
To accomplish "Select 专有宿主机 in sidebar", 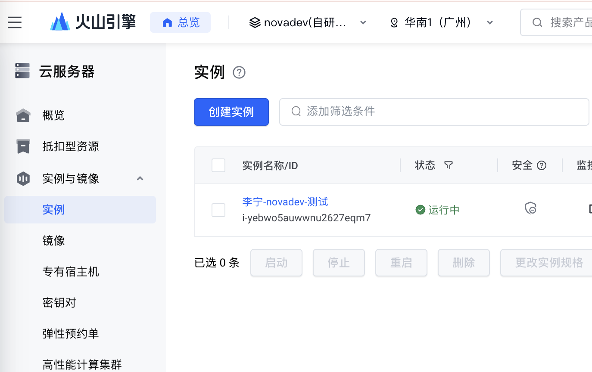I will [x=71, y=272].
